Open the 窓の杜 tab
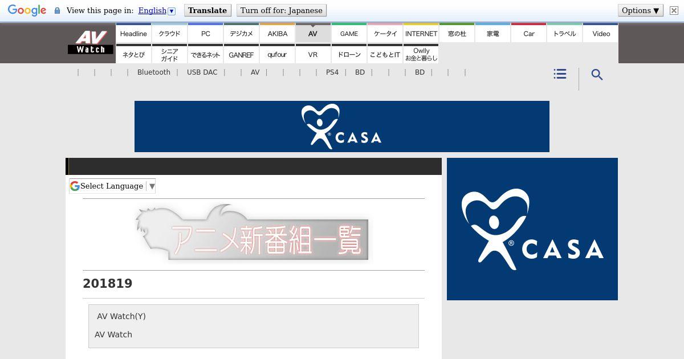The height and width of the screenshot is (359, 684). pos(457,33)
